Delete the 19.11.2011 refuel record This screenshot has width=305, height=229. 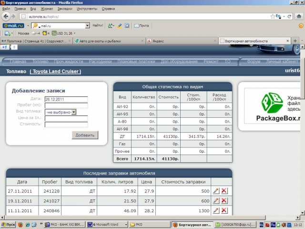pyautogui.click(x=224, y=201)
